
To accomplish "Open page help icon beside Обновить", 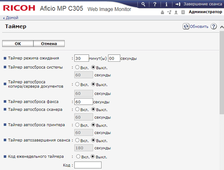I will tap(213, 26).
